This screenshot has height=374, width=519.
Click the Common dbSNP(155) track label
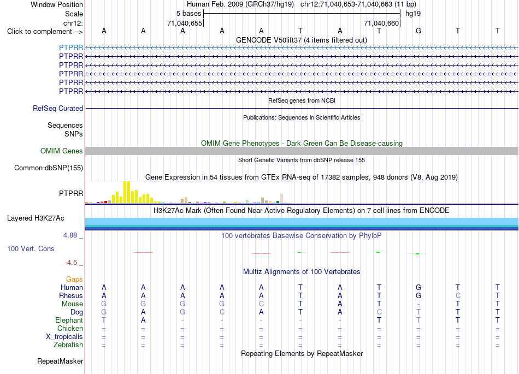[49, 168]
